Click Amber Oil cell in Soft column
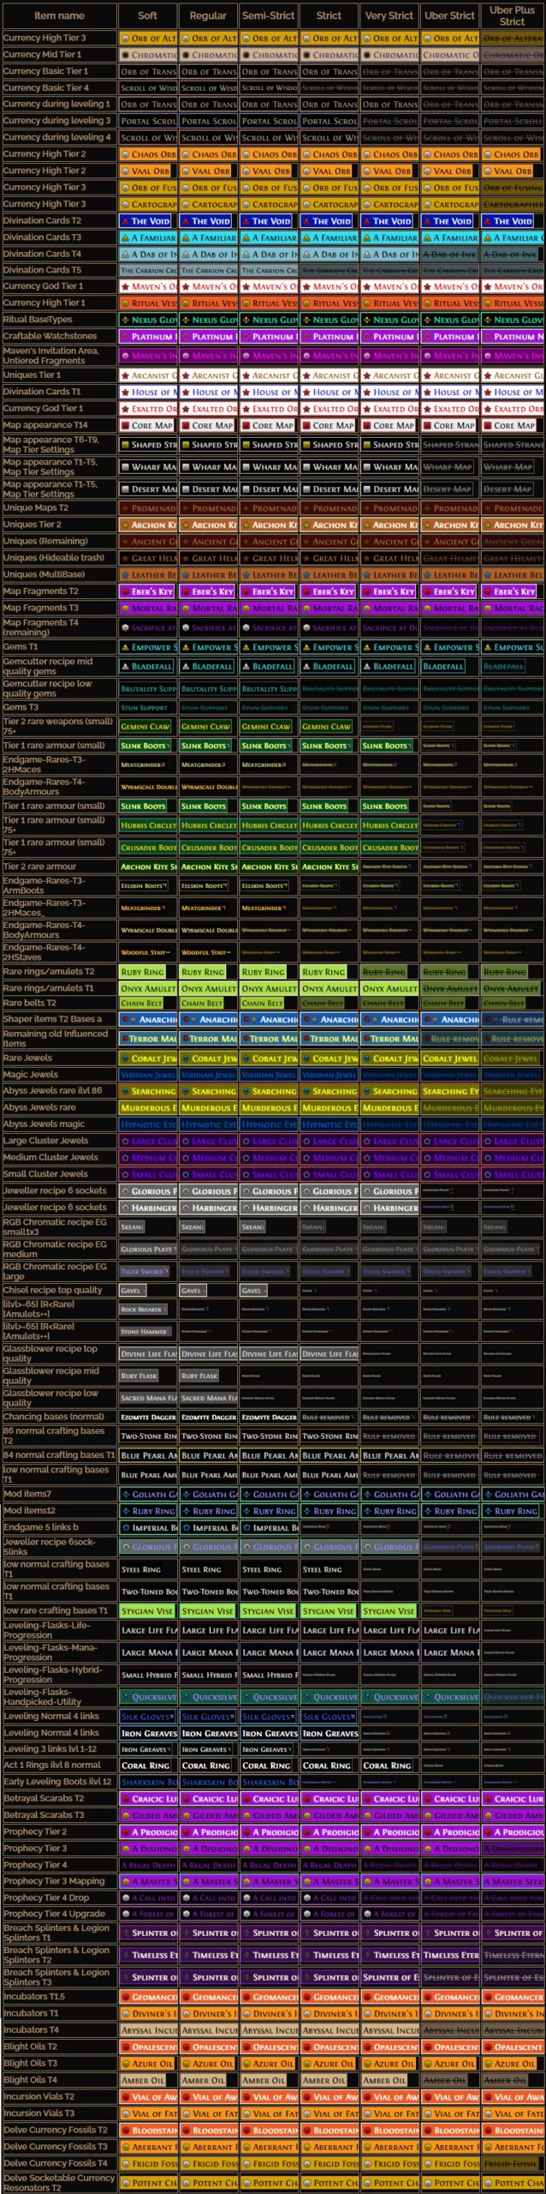The width and height of the screenshot is (546, 2194). point(147,2080)
